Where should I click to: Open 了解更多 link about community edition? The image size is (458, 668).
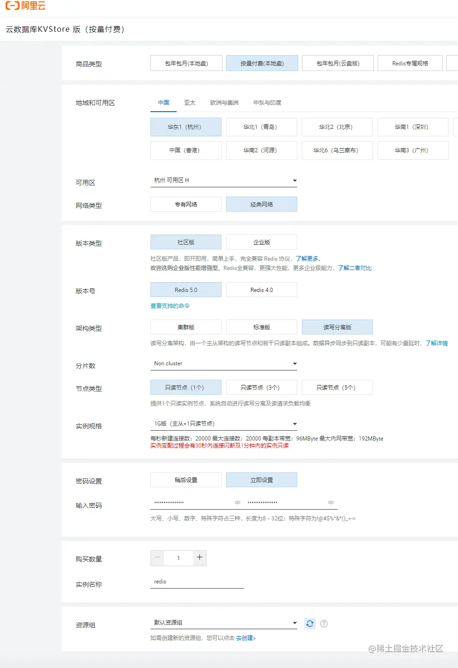[x=307, y=259]
